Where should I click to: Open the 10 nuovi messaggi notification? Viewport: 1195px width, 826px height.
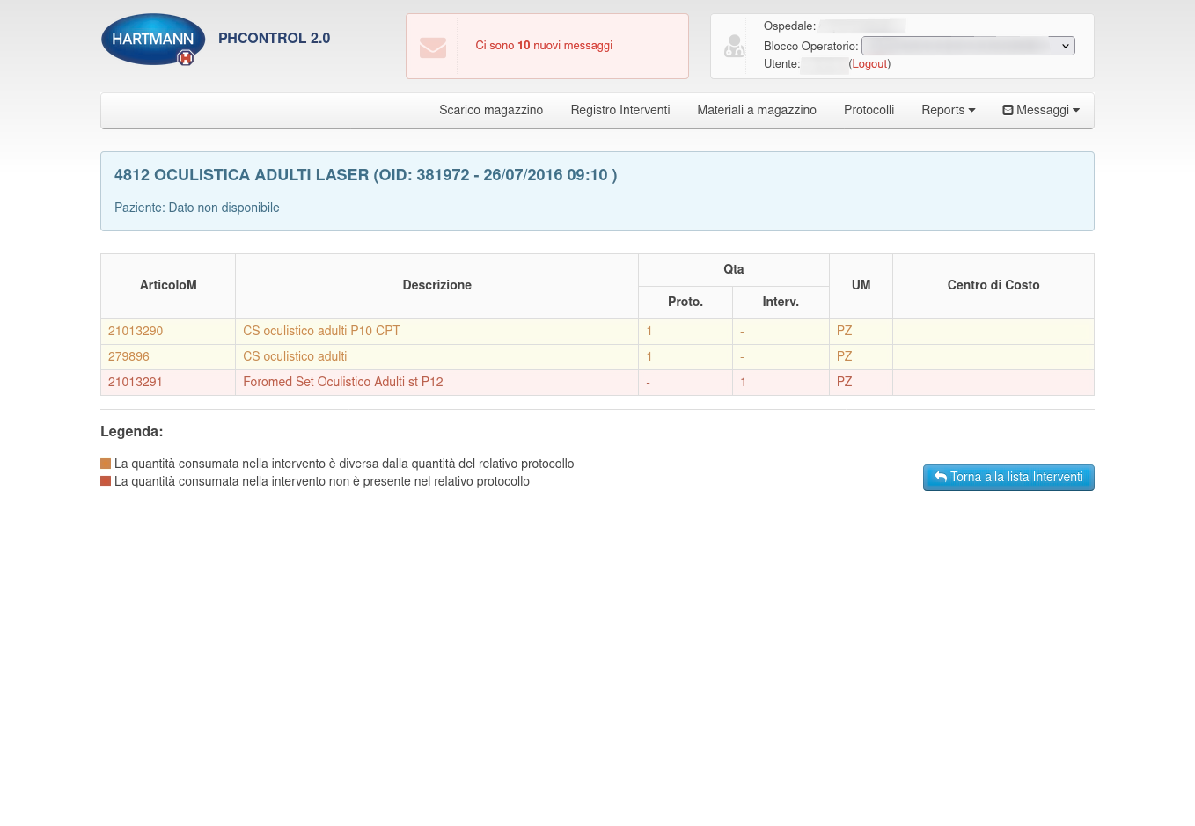tap(544, 46)
